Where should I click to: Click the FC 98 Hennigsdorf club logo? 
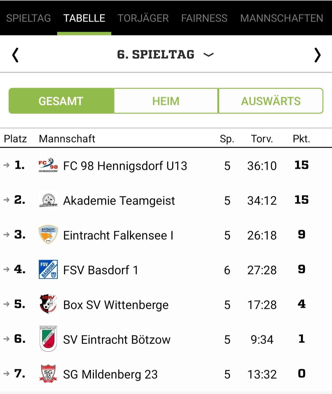[x=48, y=165]
